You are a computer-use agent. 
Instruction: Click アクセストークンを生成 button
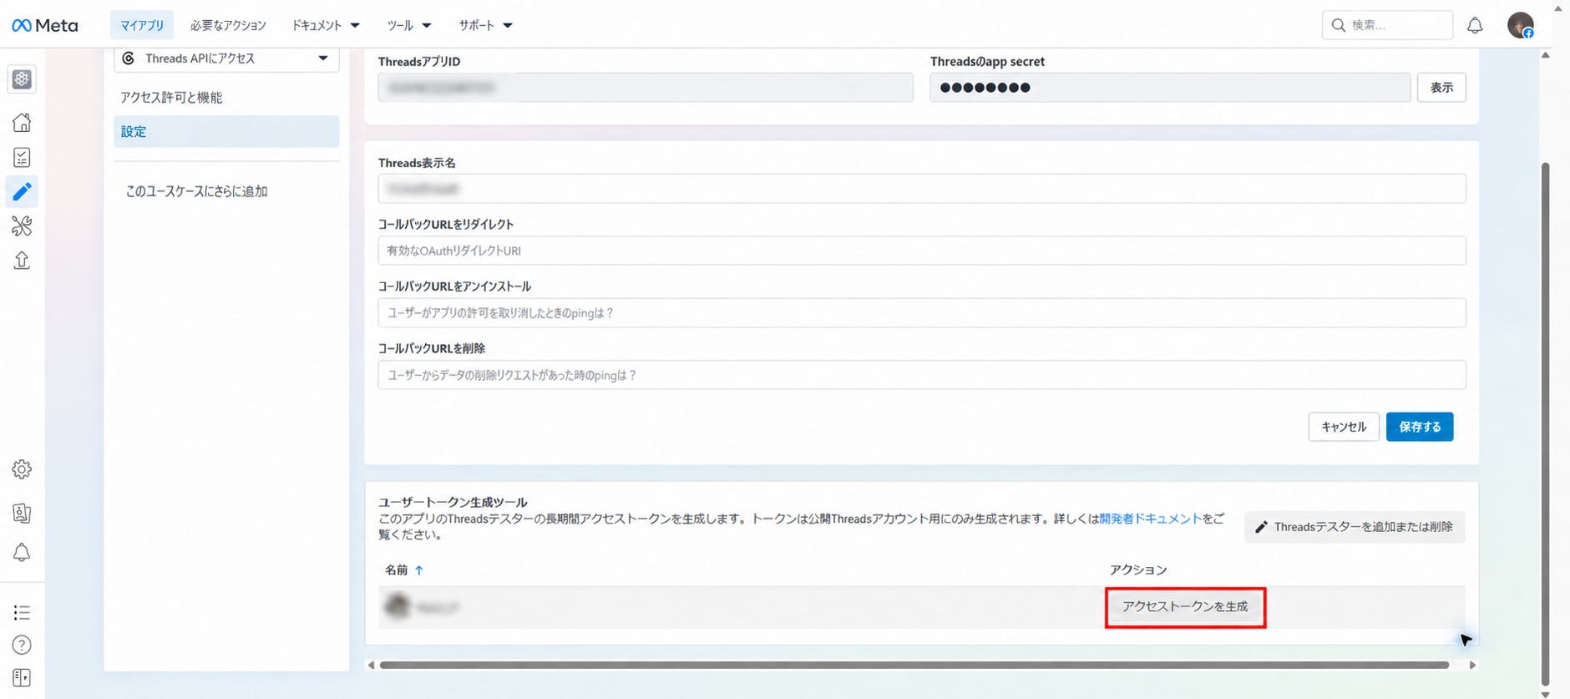(x=1185, y=607)
